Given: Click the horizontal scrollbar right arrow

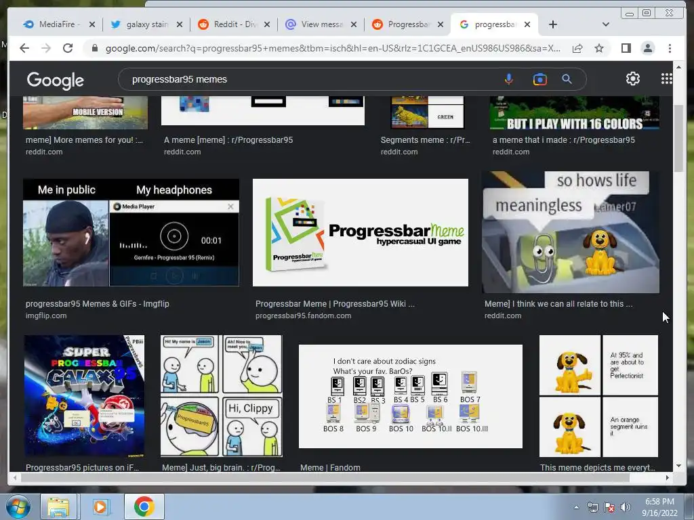Looking at the screenshot, I should [667, 477].
